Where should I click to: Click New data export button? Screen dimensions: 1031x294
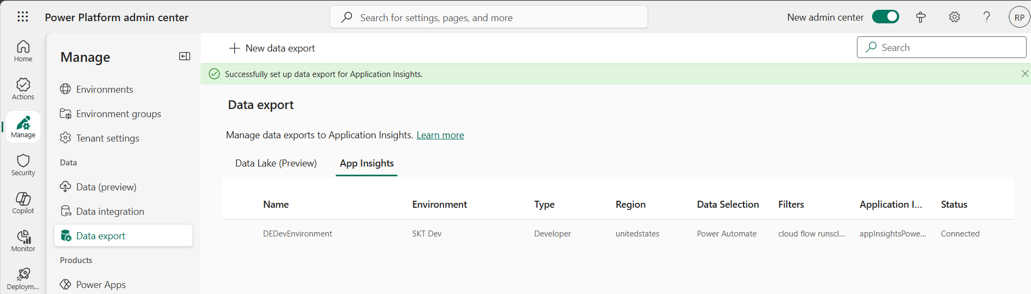[x=272, y=48]
